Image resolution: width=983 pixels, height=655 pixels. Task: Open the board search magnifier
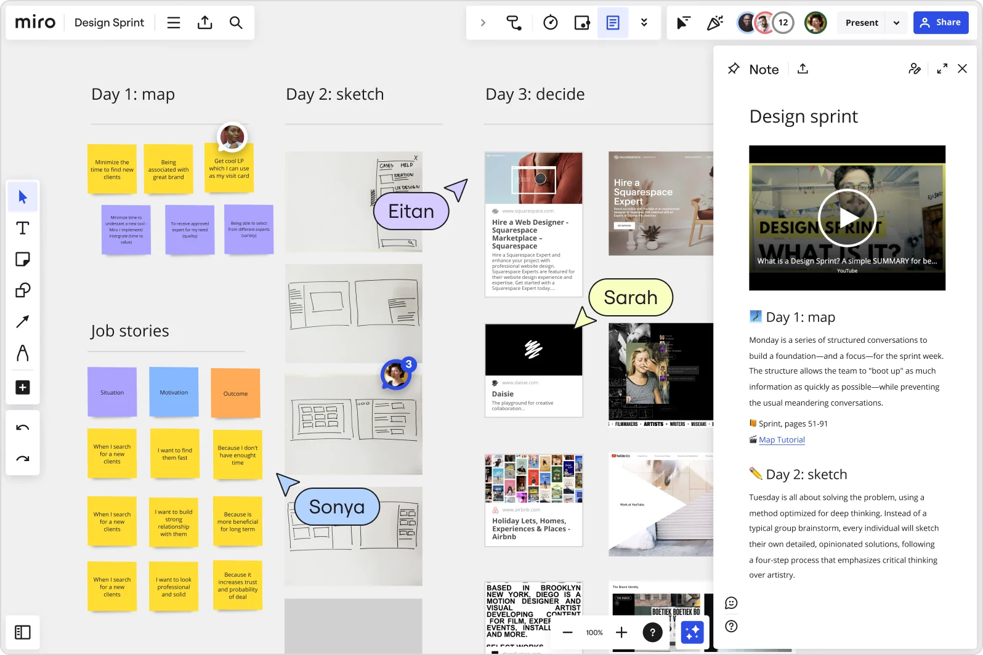tap(236, 23)
